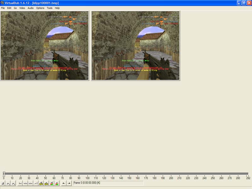This screenshot has width=252, height=189.
Task: Set selection start mark-in
Action: click(64, 183)
